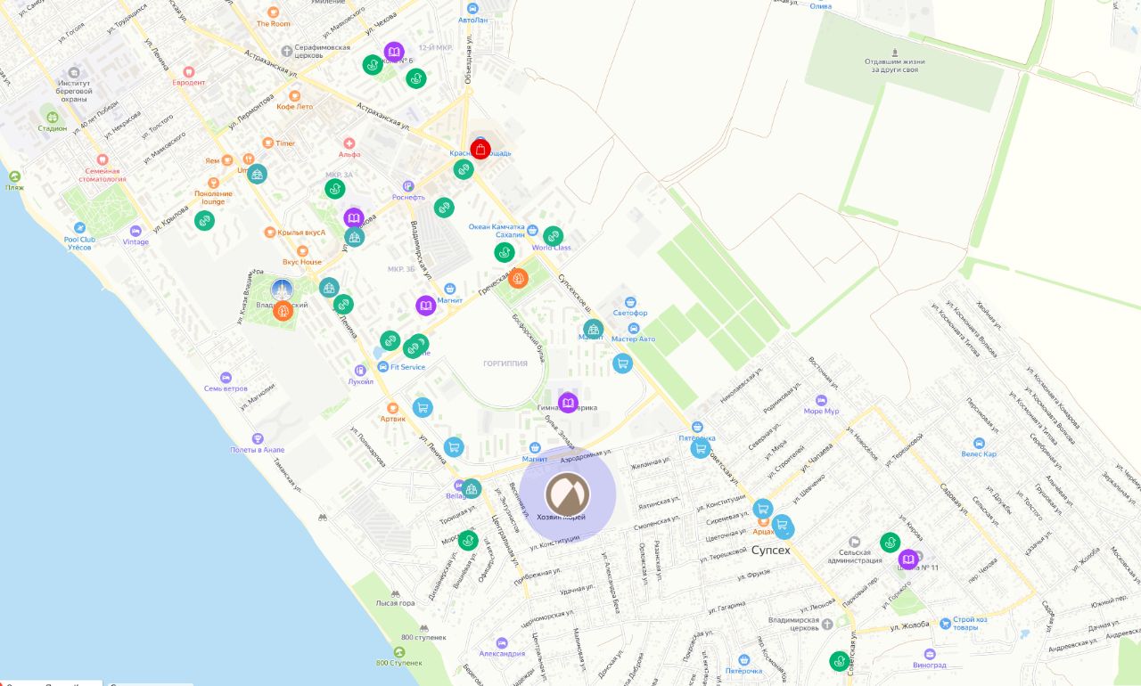This screenshot has height=686, width=1141.
Task: Open the orange tree marker near Греческая street
Action: 519,278
